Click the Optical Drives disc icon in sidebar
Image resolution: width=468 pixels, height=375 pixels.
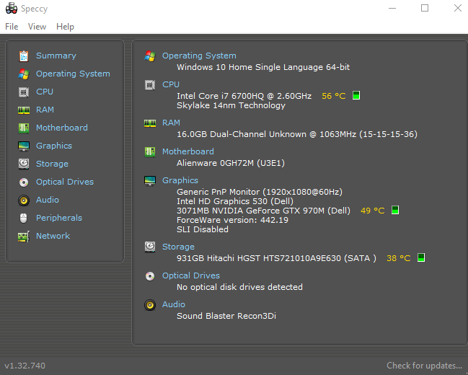(x=24, y=182)
